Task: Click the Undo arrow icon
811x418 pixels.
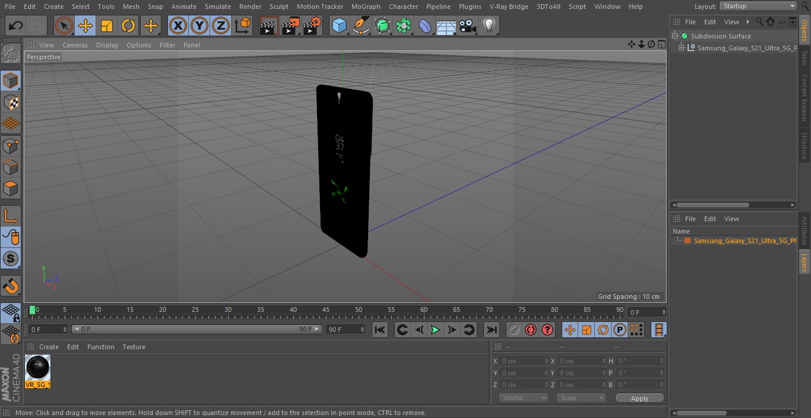Action: coord(16,25)
